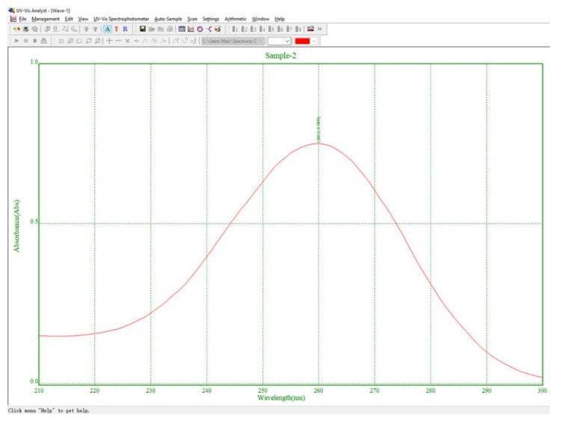582x421 pixels.
Task: Click the red instrument icon before toolbar overflow
Action: [x=310, y=29]
